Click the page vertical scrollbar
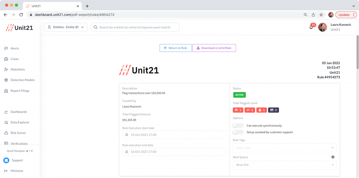The image size is (359, 178). click(x=357, y=52)
